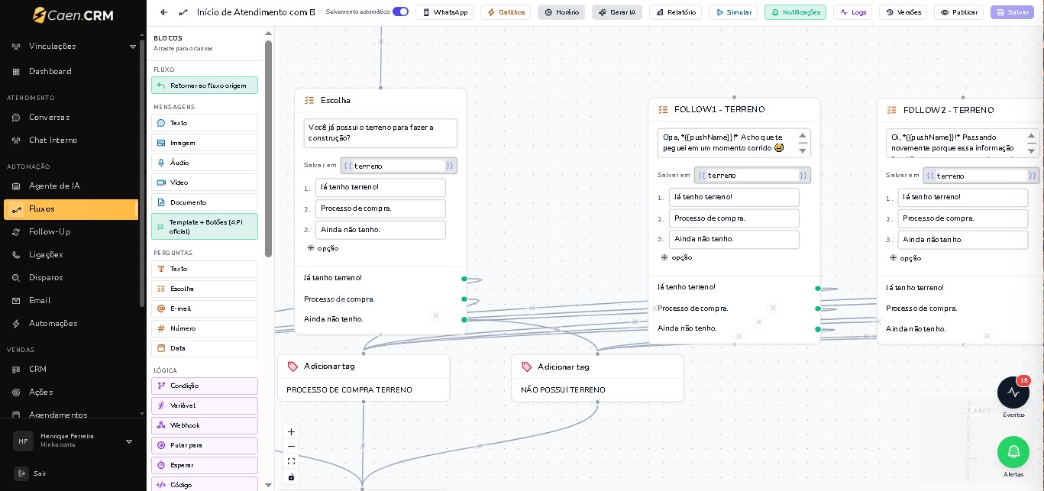Select the Esperar block
The height and width of the screenshot is (491, 1044).
(x=205, y=465)
